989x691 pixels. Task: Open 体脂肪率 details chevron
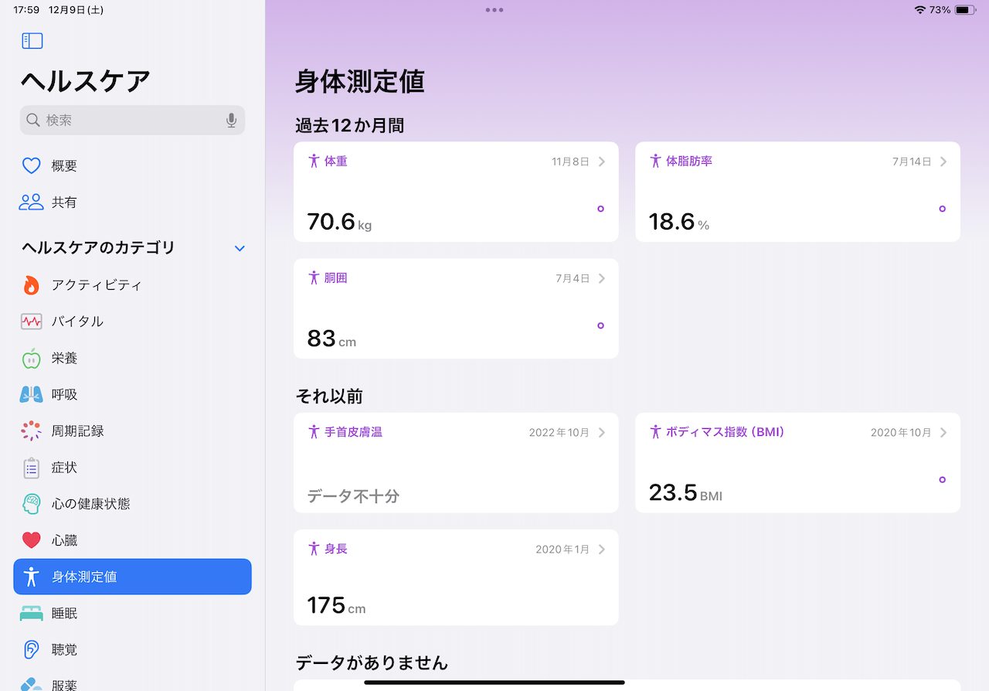pyautogui.click(x=943, y=162)
